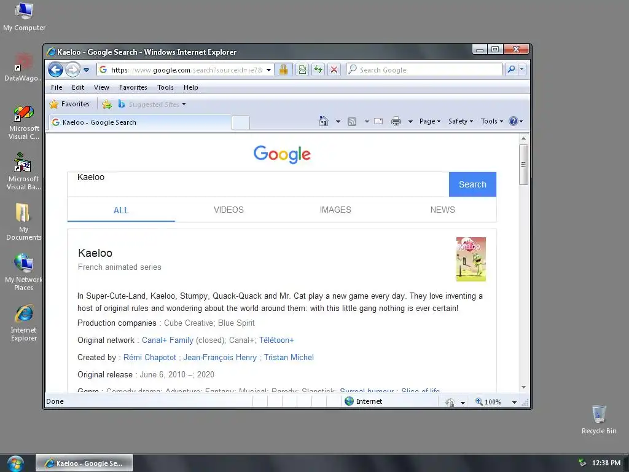Expand the address bar dropdown arrow
629x472 pixels.
269,70
